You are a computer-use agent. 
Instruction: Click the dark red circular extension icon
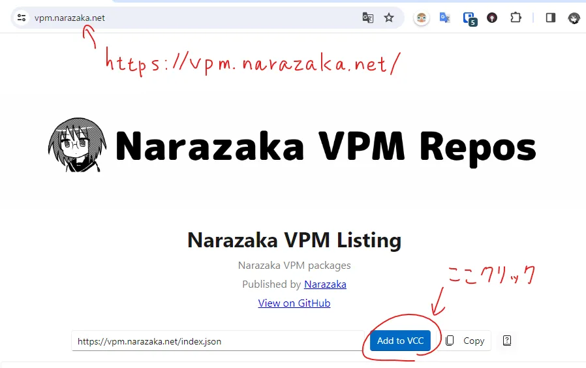click(492, 18)
